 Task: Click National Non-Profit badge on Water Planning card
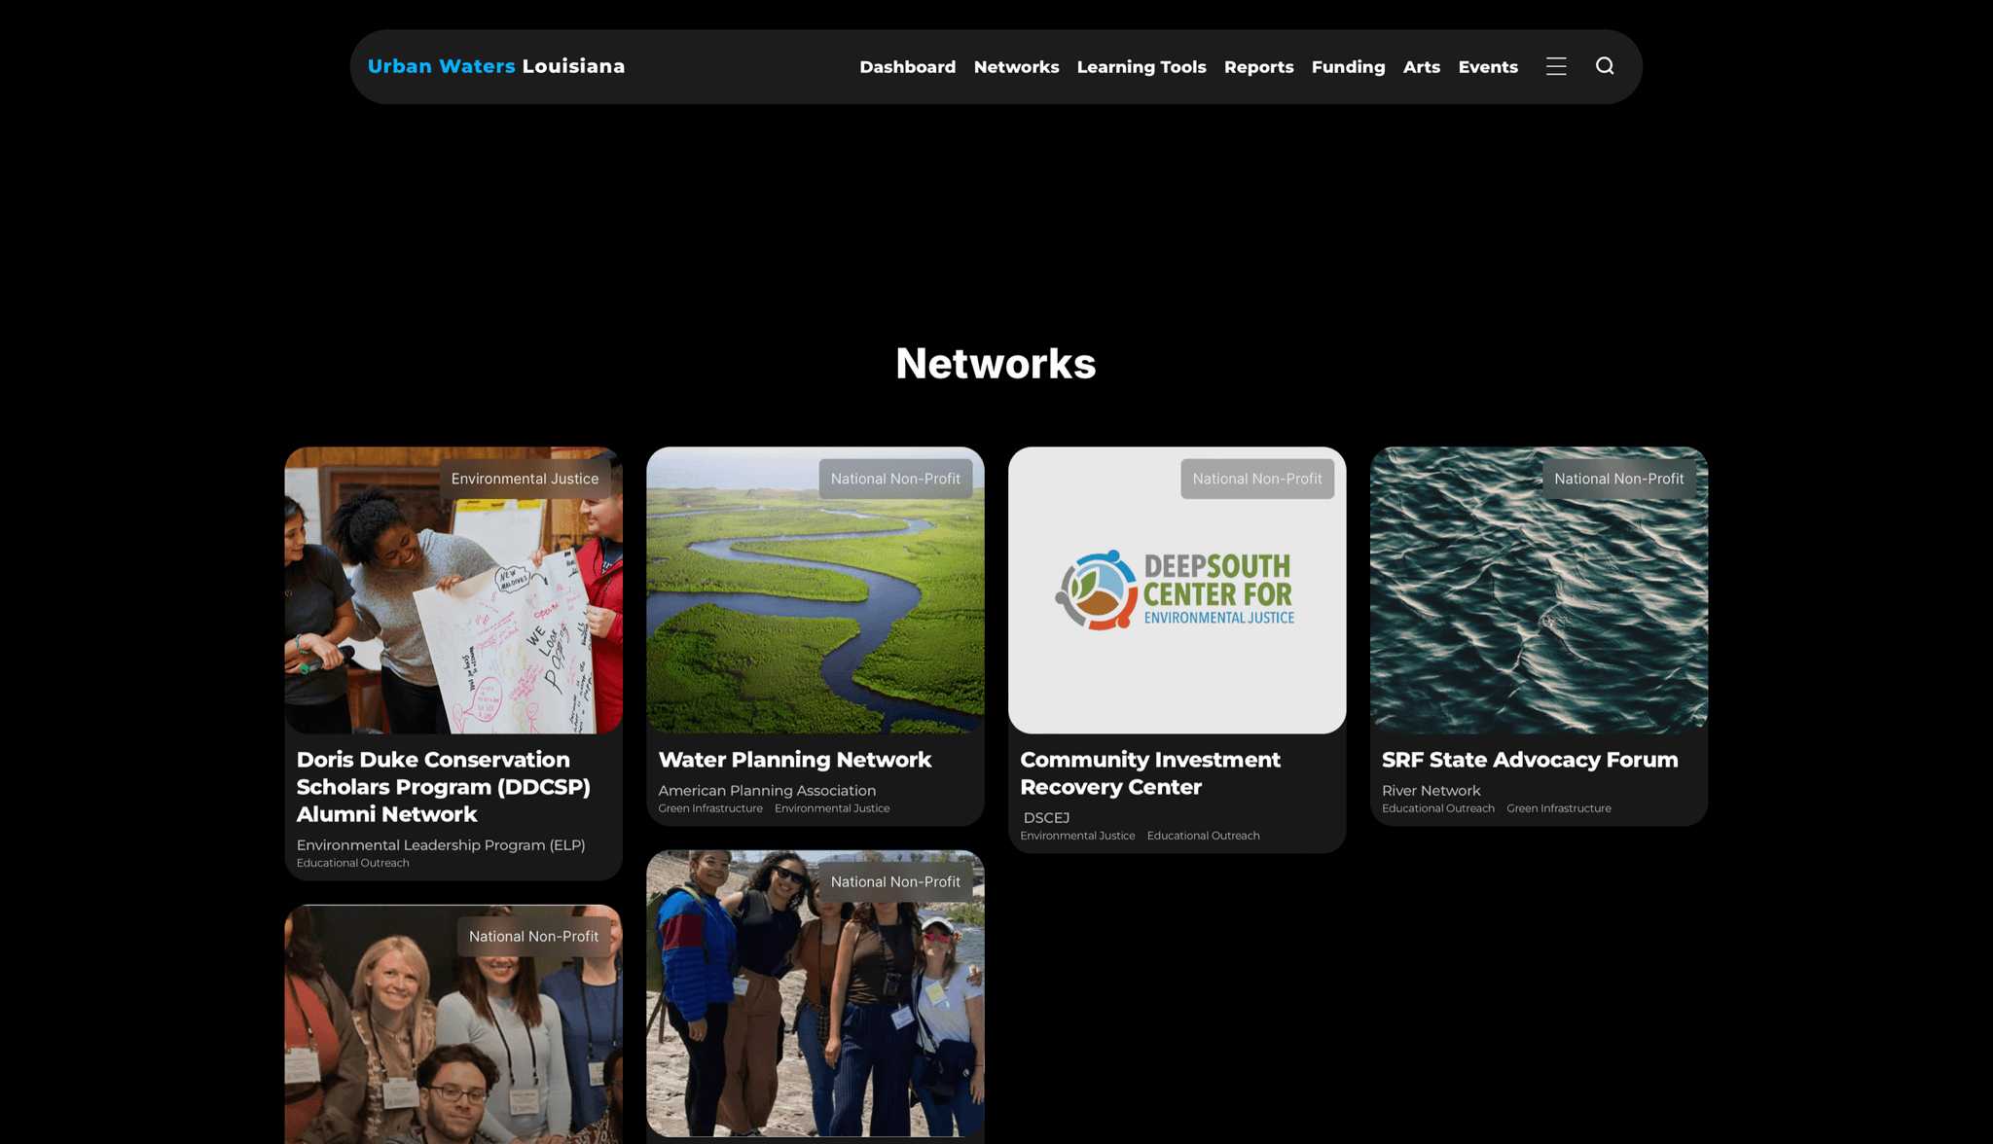point(895,479)
